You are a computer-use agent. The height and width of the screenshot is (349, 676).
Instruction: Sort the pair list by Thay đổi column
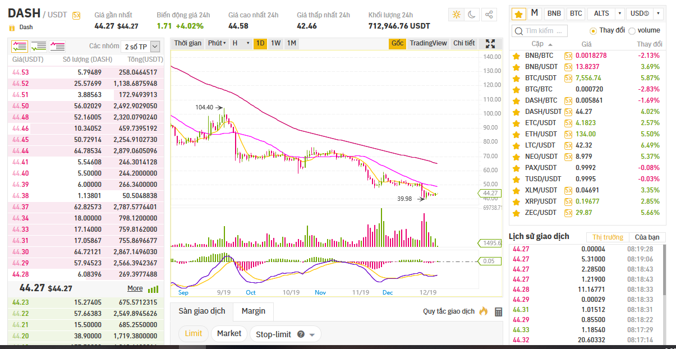pos(649,44)
